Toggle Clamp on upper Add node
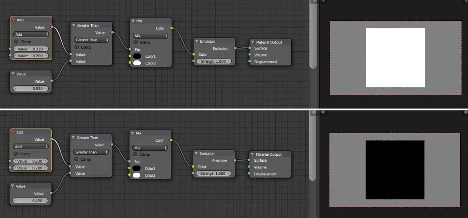 tap(16, 42)
